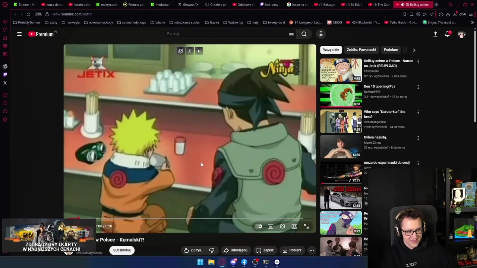The height and width of the screenshot is (268, 477).
Task: Open the Ben 10 opening(PL) thumbnail
Action: click(341, 95)
